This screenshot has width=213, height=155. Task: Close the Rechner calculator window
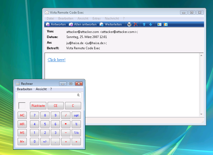point(79,84)
